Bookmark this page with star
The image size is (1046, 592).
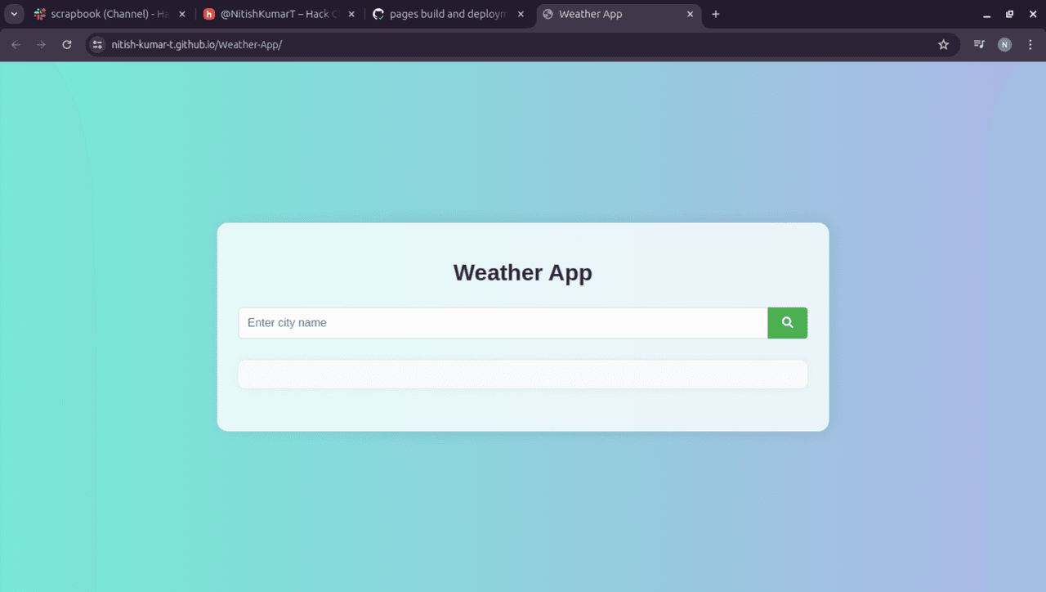943,45
